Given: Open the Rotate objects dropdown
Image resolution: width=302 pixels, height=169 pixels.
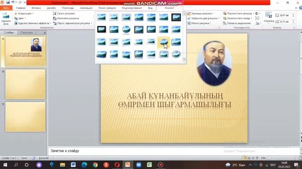Looking at the screenshot, I should coord(258,23).
